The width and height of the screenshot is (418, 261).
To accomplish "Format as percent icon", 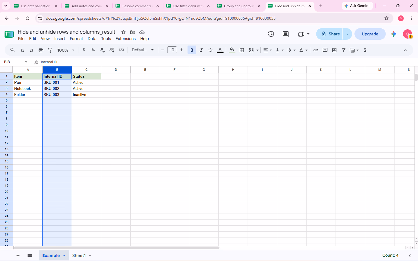I will point(93,50).
